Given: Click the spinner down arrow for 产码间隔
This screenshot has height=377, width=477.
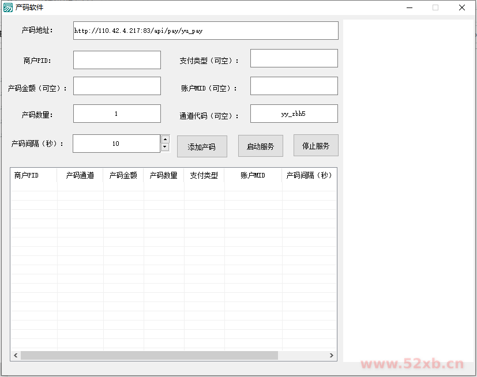Looking at the screenshot, I should 165,147.
